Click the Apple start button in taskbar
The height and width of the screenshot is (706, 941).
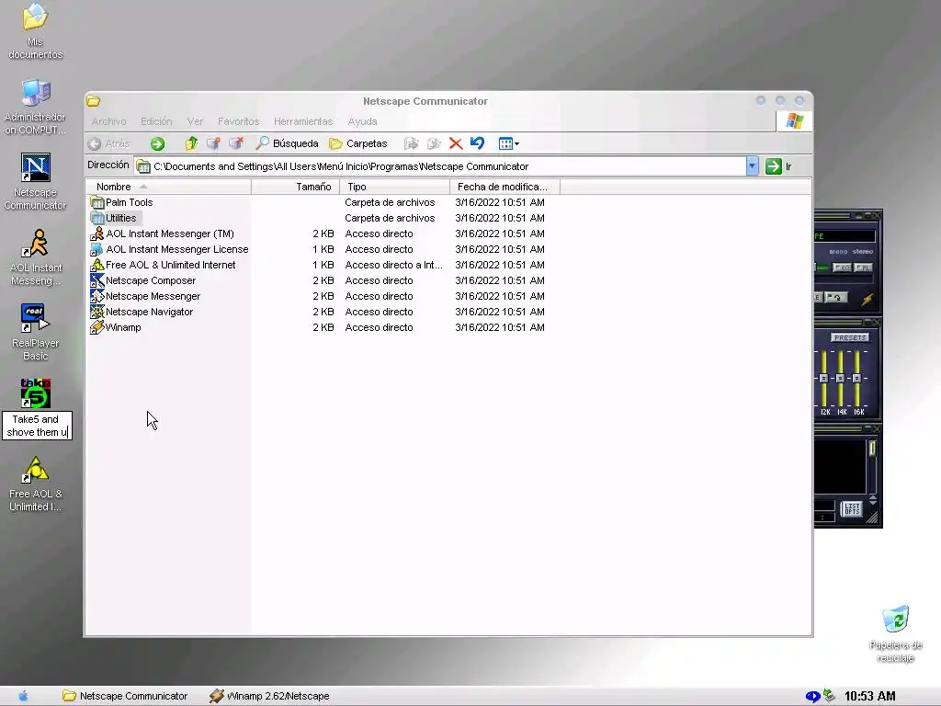[23, 696]
